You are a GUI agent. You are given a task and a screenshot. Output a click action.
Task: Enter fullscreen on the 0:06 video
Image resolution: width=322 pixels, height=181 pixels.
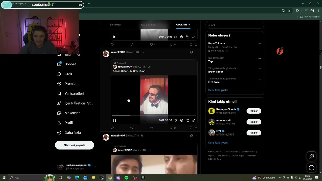point(194,120)
